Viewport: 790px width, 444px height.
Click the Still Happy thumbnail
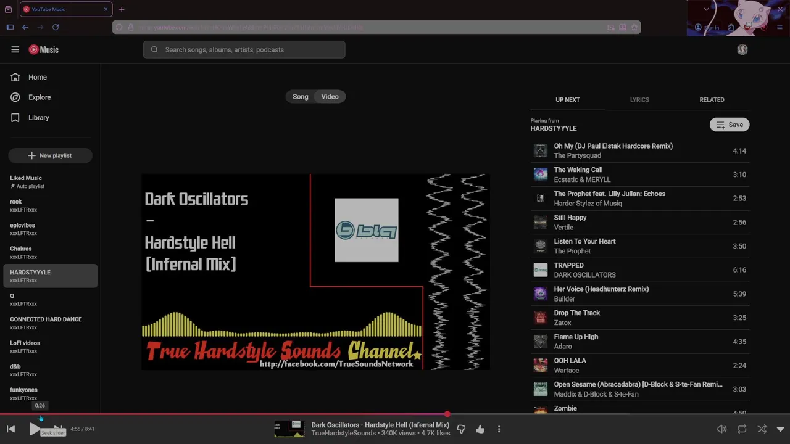pyautogui.click(x=541, y=222)
